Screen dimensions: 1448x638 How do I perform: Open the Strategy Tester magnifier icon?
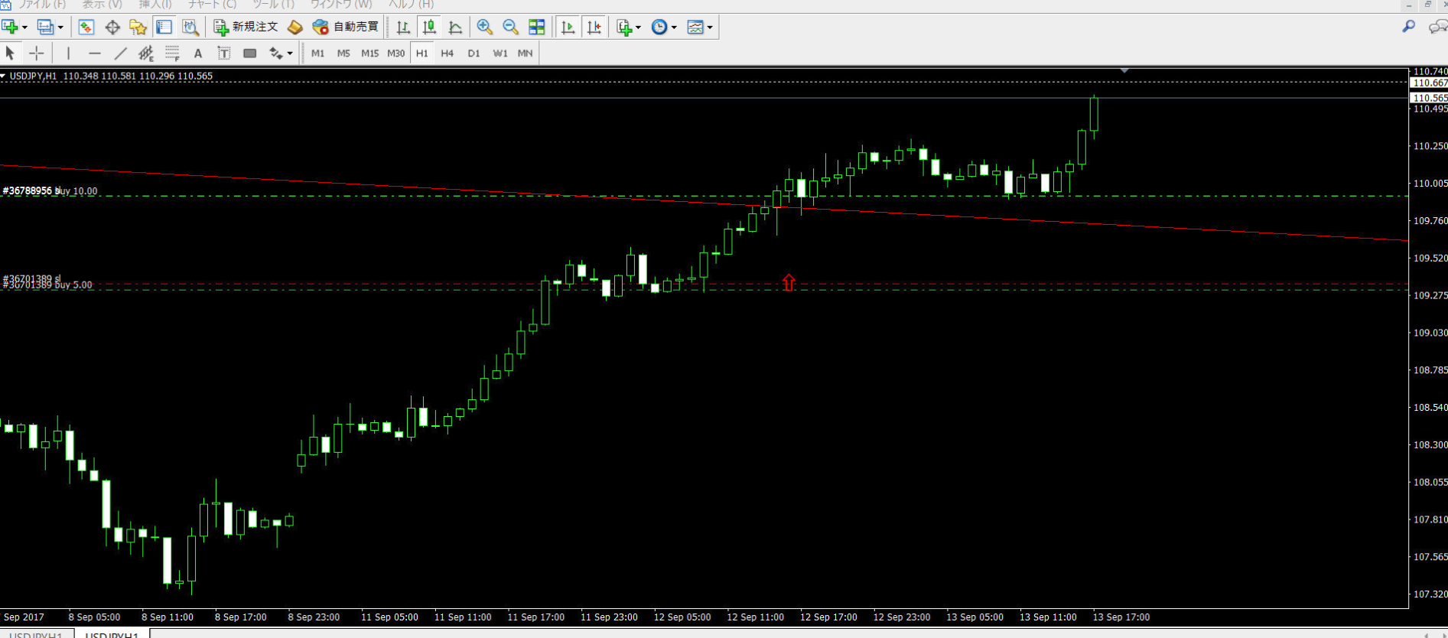(190, 27)
